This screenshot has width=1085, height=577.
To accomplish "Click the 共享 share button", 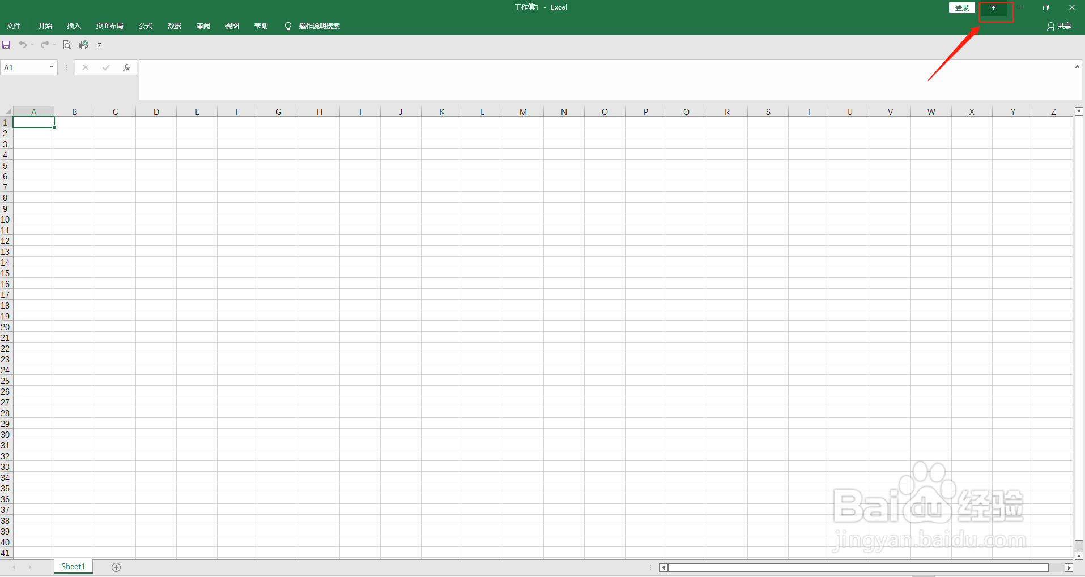I will [x=1059, y=26].
